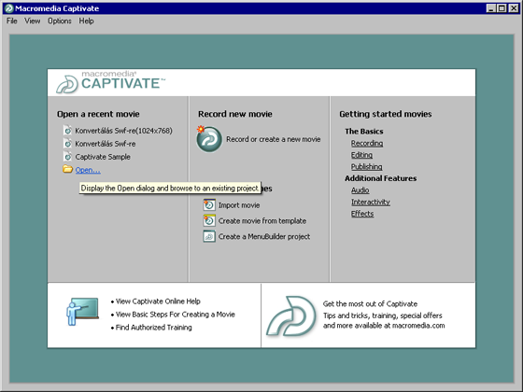Viewport: 523px width, 392px height.
Task: Open the Interactivity getting started movie
Action: (370, 202)
